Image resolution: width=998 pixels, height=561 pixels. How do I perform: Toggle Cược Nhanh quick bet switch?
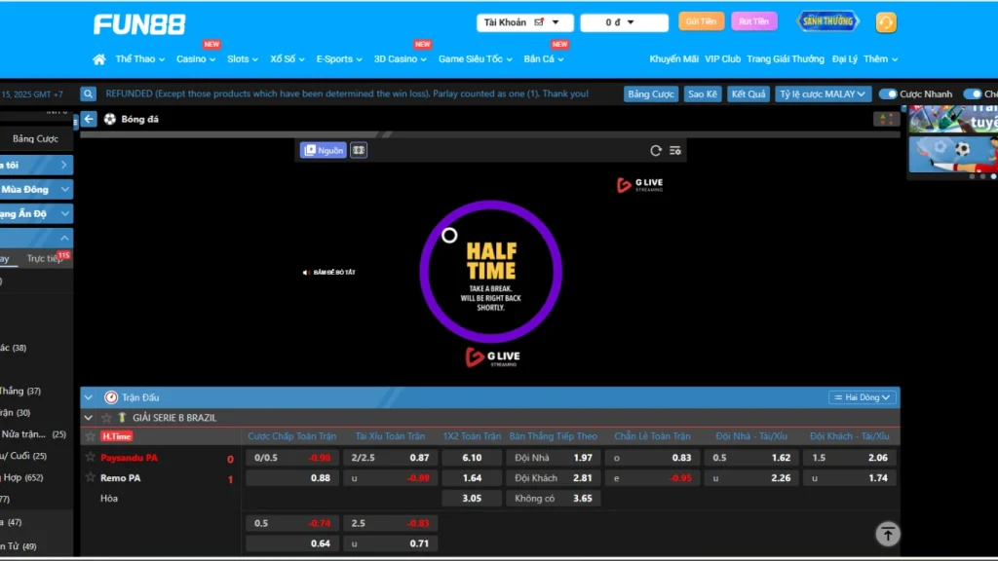coord(888,94)
